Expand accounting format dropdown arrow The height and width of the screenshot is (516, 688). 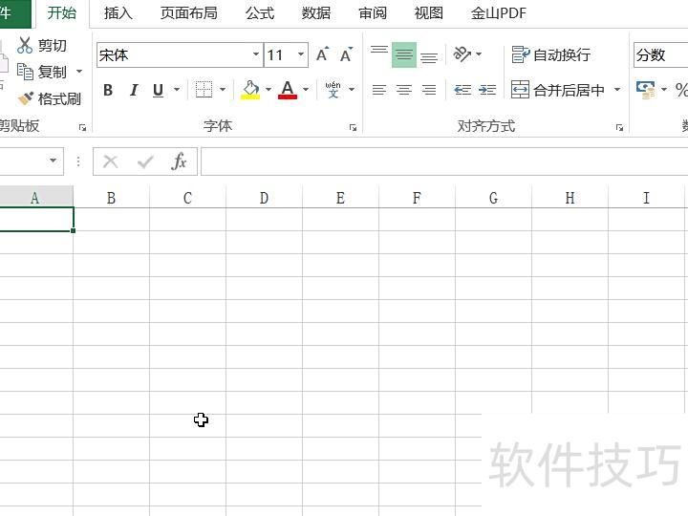[664, 90]
